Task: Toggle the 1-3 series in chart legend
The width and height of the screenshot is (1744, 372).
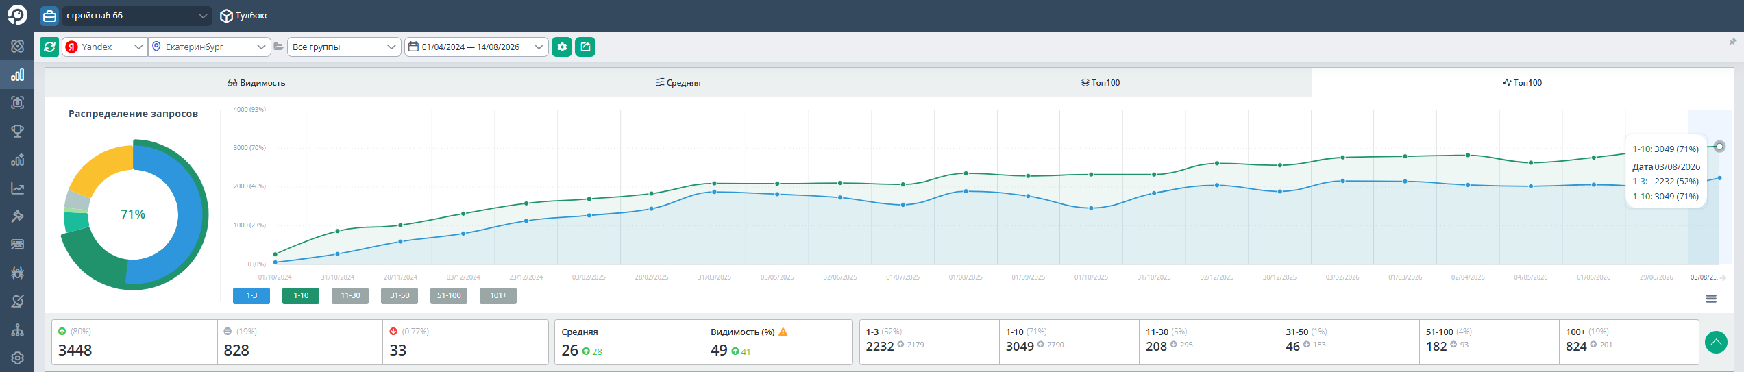Action: [251, 296]
